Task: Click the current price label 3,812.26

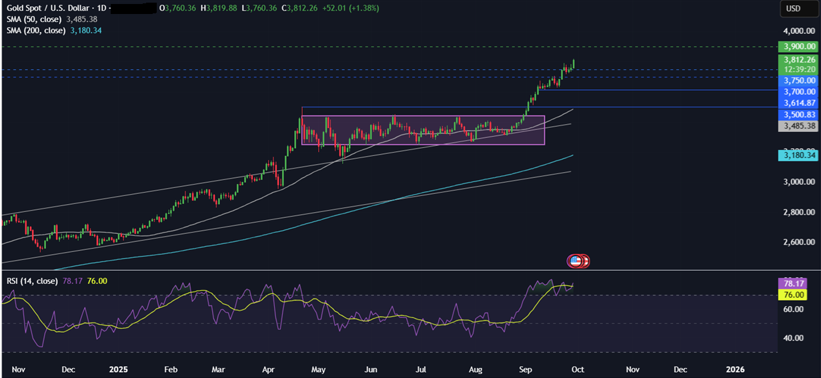Action: coord(798,59)
